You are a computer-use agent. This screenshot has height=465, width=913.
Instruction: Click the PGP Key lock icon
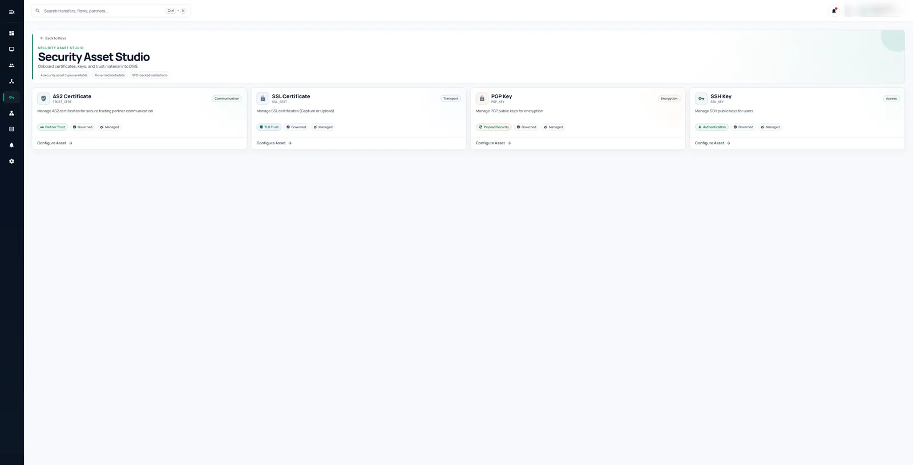tap(482, 98)
